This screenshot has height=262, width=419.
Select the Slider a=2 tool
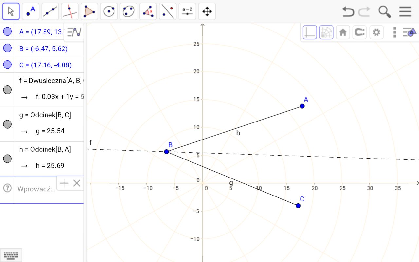(x=188, y=12)
